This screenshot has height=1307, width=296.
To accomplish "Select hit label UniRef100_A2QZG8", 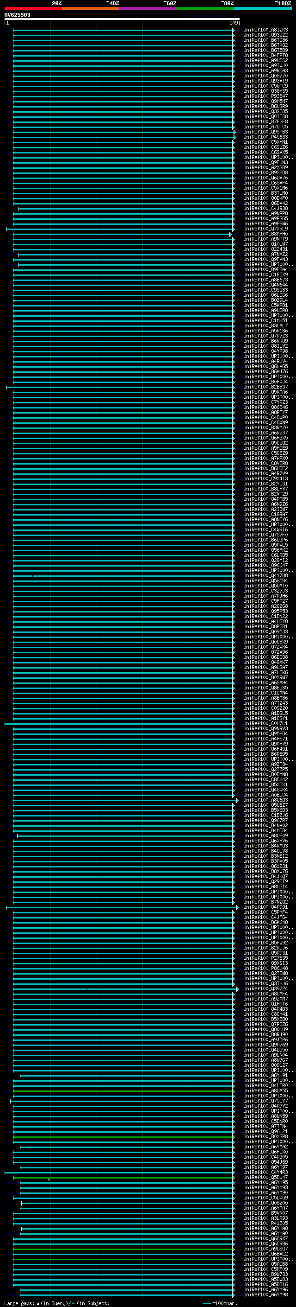I will pyautogui.click(x=265, y=606).
